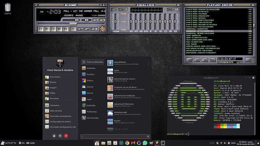Select Todos os Aplicativos category
260x146 pixels.
[x=93, y=62]
